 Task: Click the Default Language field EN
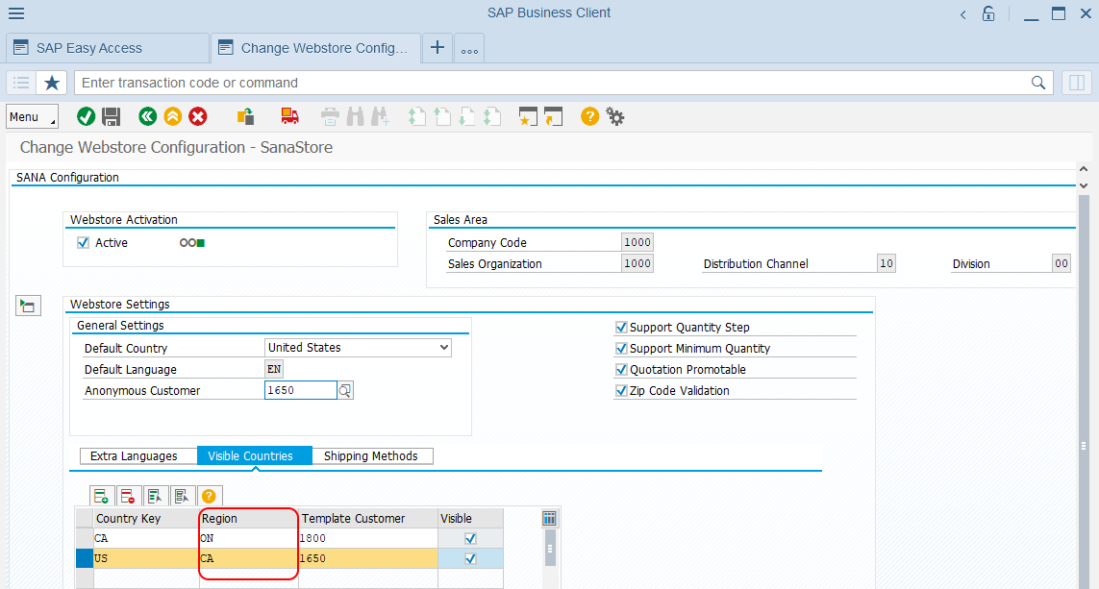274,369
